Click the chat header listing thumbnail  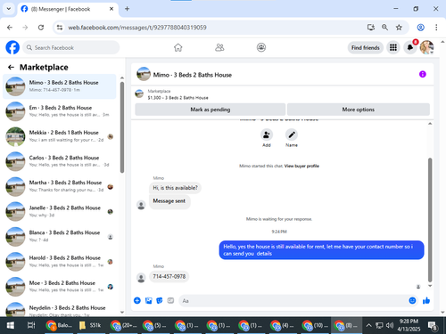pyautogui.click(x=144, y=74)
